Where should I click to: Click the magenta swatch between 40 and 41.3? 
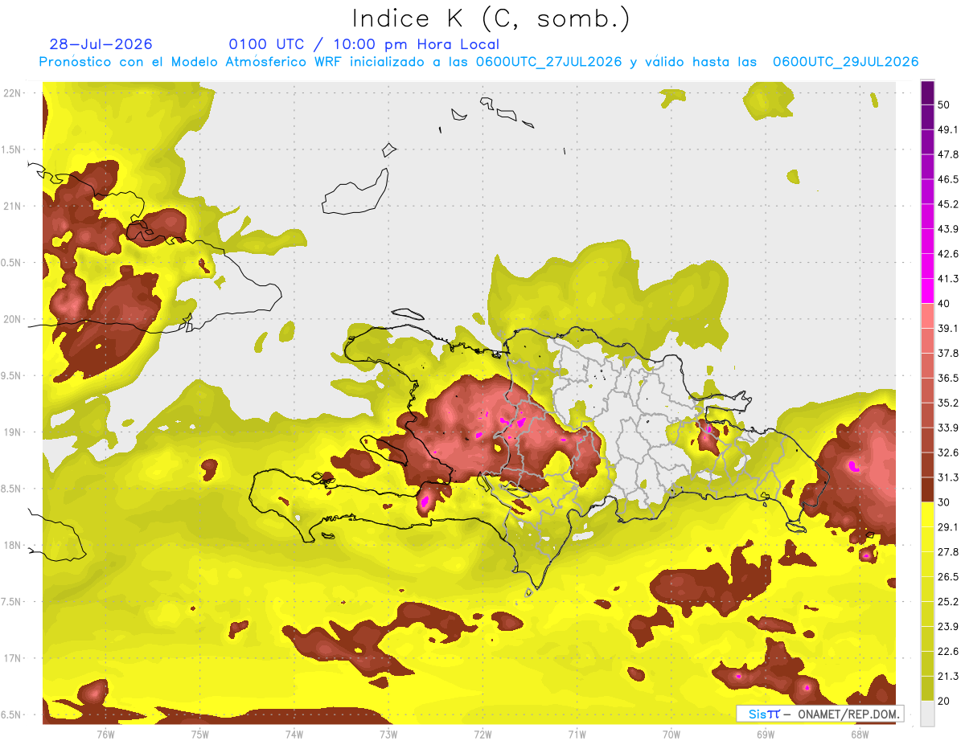point(928,291)
